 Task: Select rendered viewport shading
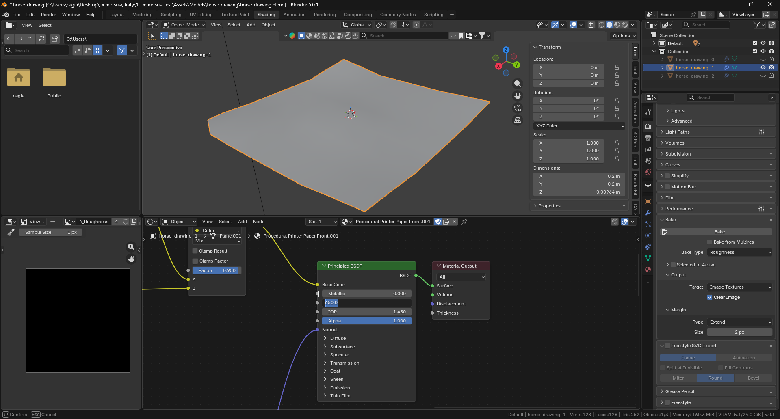coord(625,25)
